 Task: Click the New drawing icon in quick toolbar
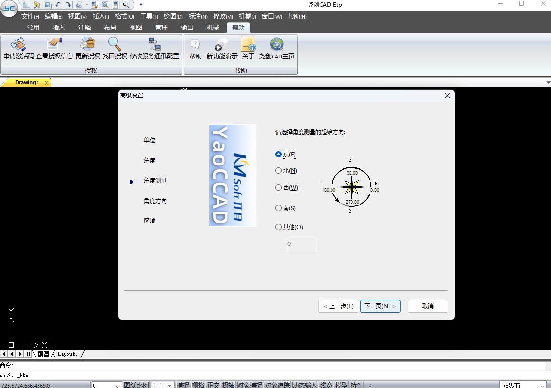coord(27,5)
